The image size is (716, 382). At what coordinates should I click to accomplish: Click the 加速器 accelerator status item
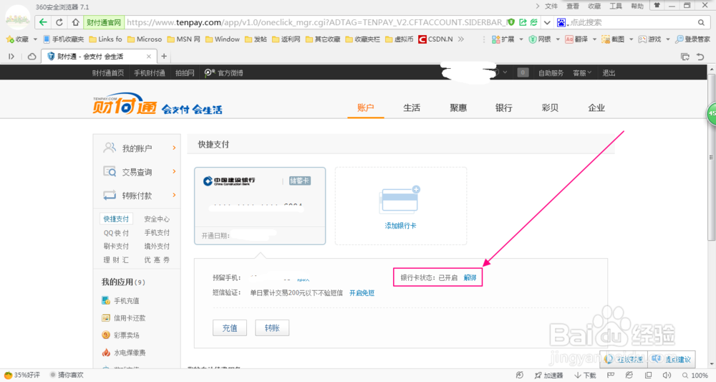click(x=548, y=375)
